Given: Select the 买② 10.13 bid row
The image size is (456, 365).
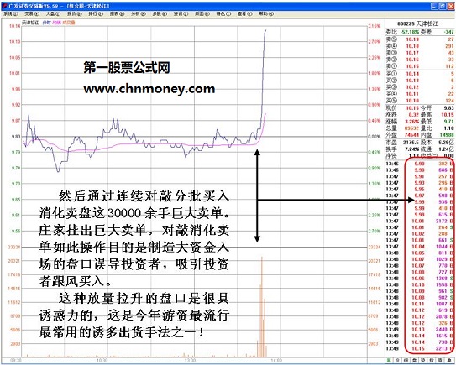Looking at the screenshot, I should [420, 81].
